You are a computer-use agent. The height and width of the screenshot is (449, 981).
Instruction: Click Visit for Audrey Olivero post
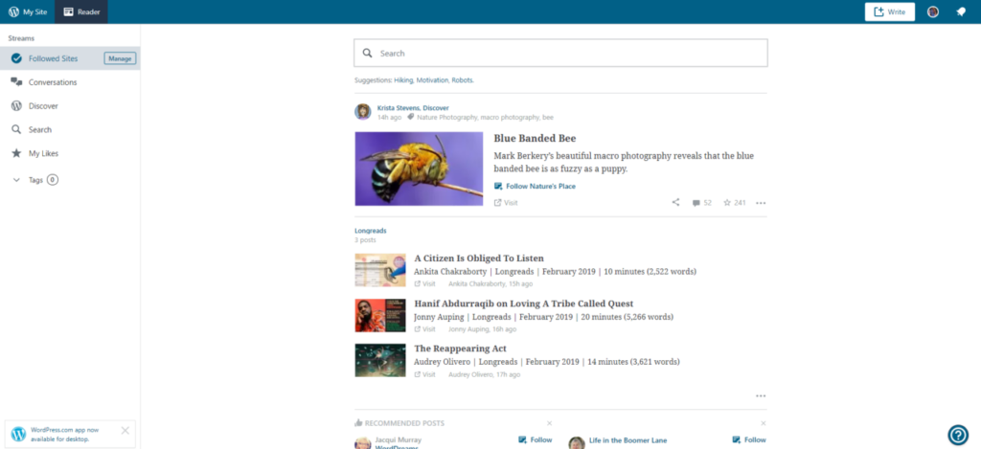click(424, 374)
